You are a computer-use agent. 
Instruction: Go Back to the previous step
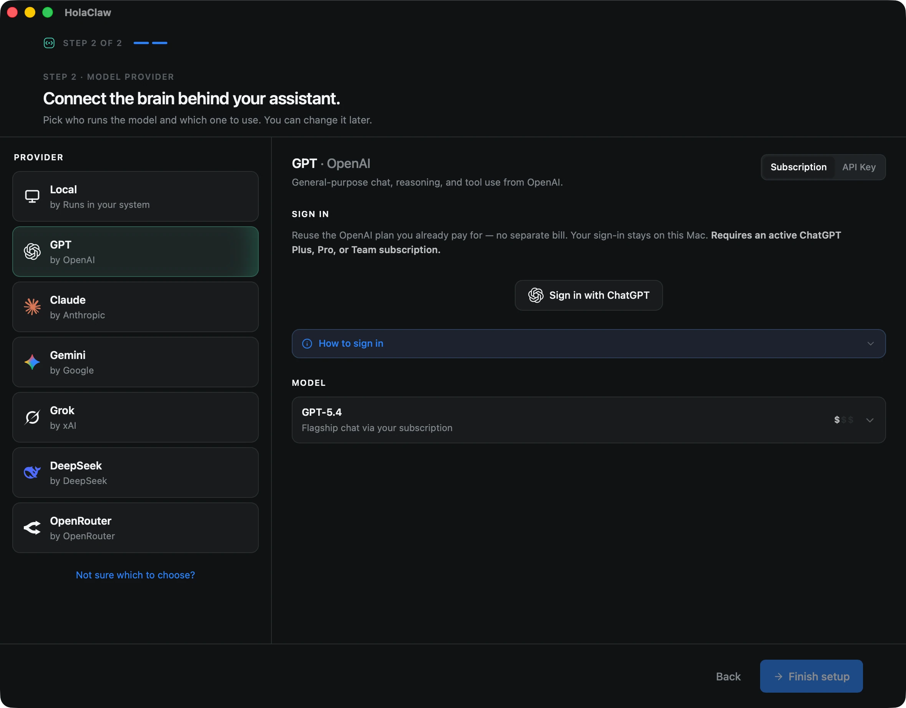click(728, 677)
